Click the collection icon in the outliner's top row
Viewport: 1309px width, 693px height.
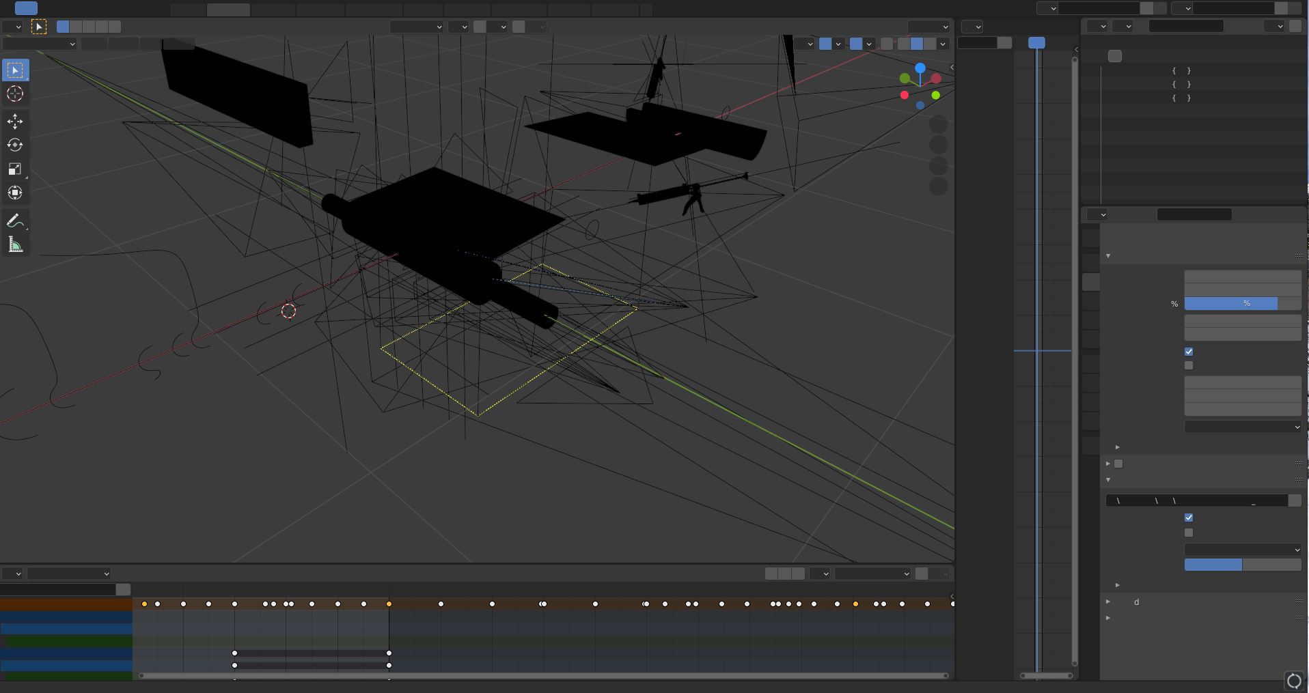[x=1115, y=56]
